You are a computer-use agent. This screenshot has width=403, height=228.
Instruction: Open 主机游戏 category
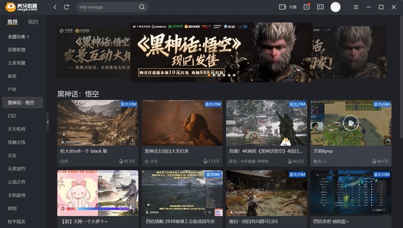17,195
